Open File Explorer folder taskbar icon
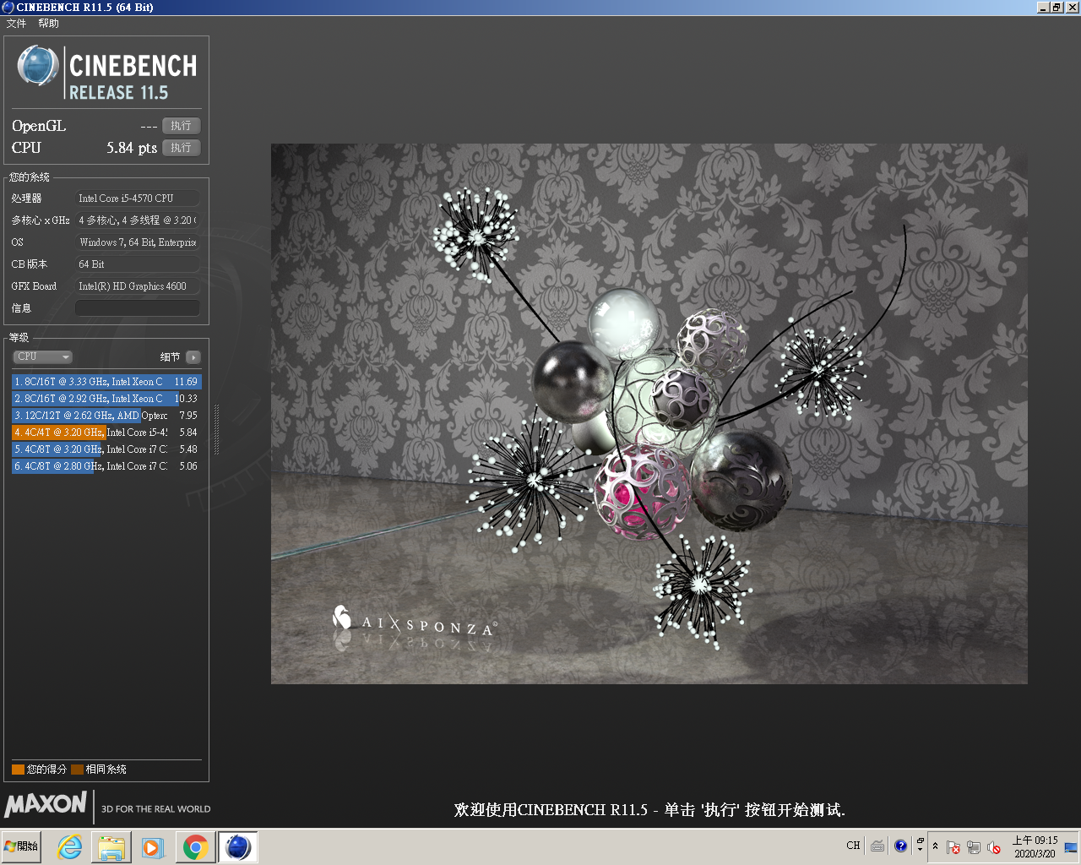 coord(111,847)
